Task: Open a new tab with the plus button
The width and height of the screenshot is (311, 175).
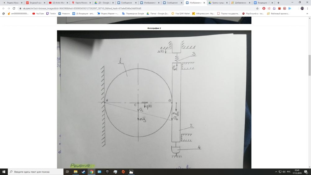Action: pos(278,3)
